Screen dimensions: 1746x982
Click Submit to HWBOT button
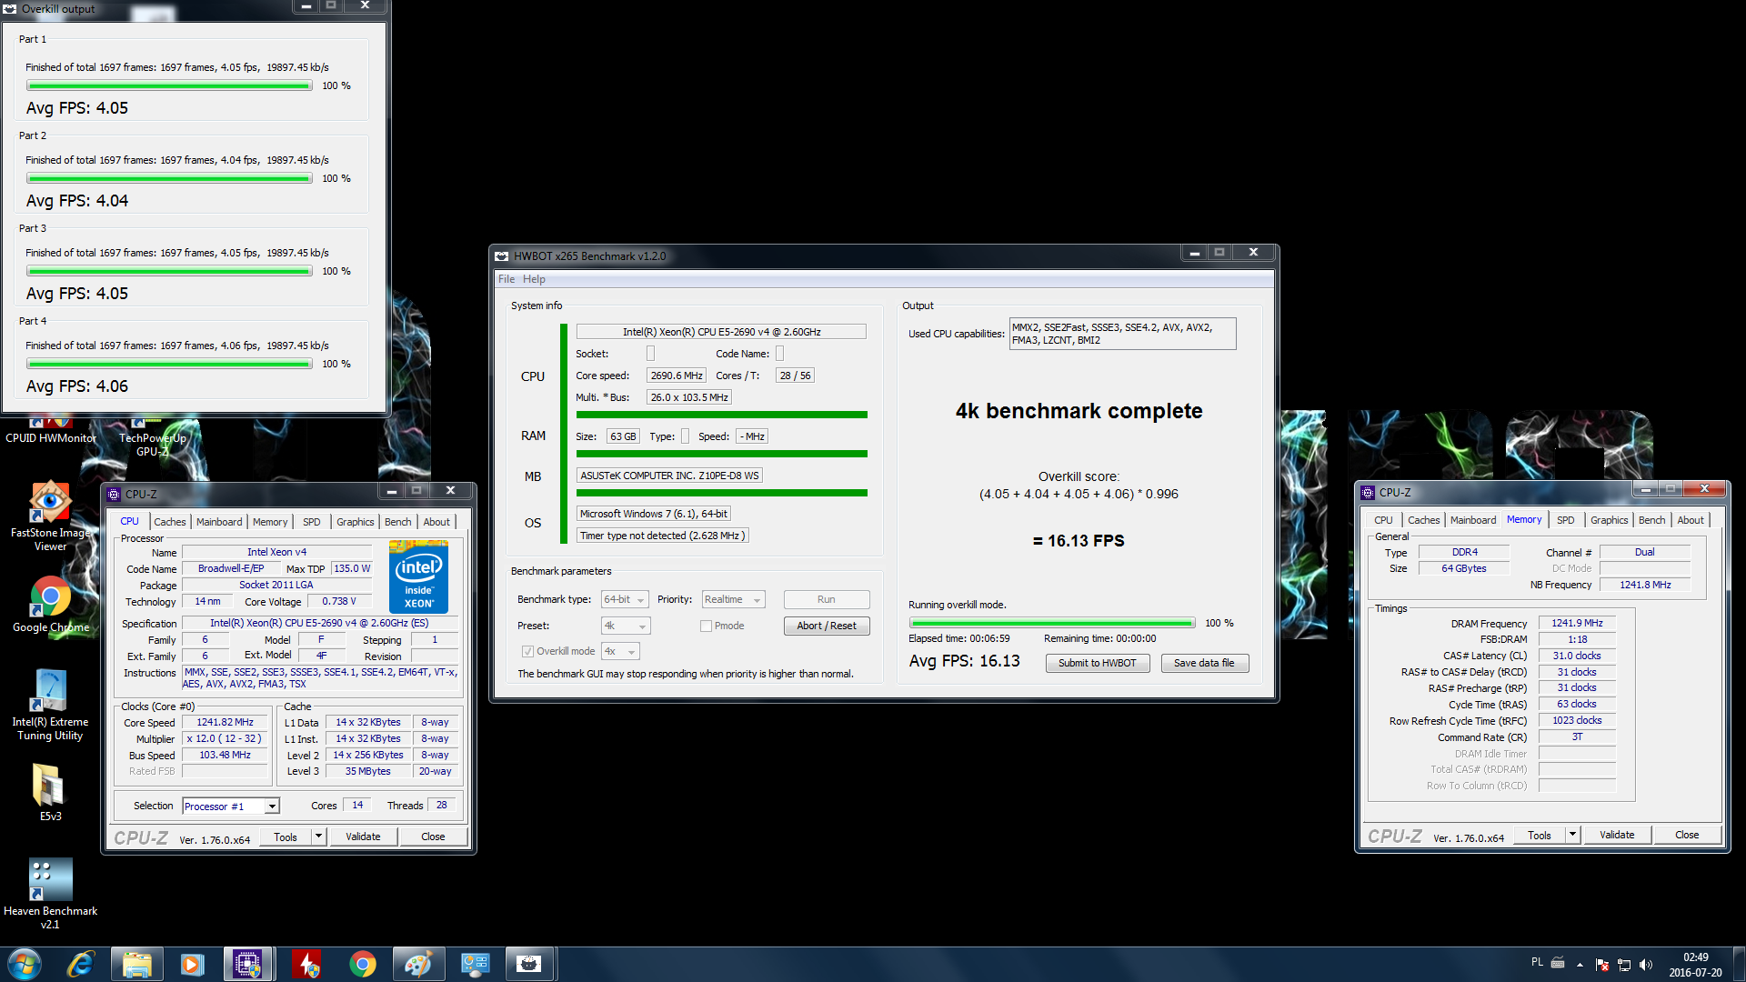(x=1097, y=663)
